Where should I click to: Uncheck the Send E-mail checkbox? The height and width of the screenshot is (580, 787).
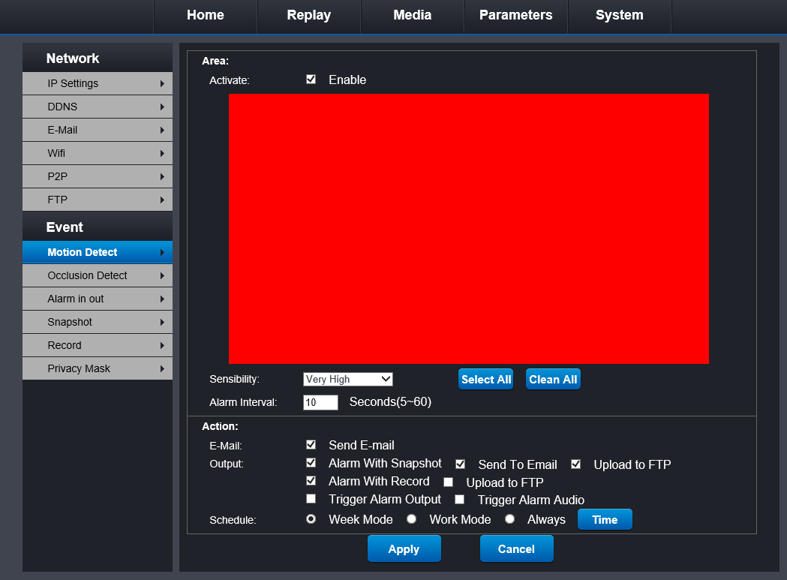click(x=311, y=445)
